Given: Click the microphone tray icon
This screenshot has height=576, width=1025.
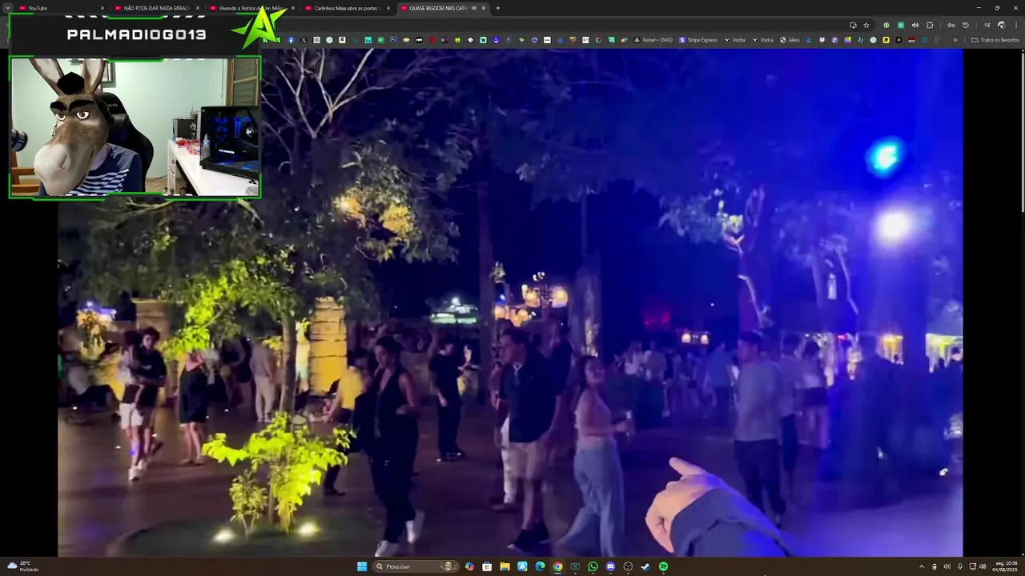Looking at the screenshot, I should click(x=960, y=566).
